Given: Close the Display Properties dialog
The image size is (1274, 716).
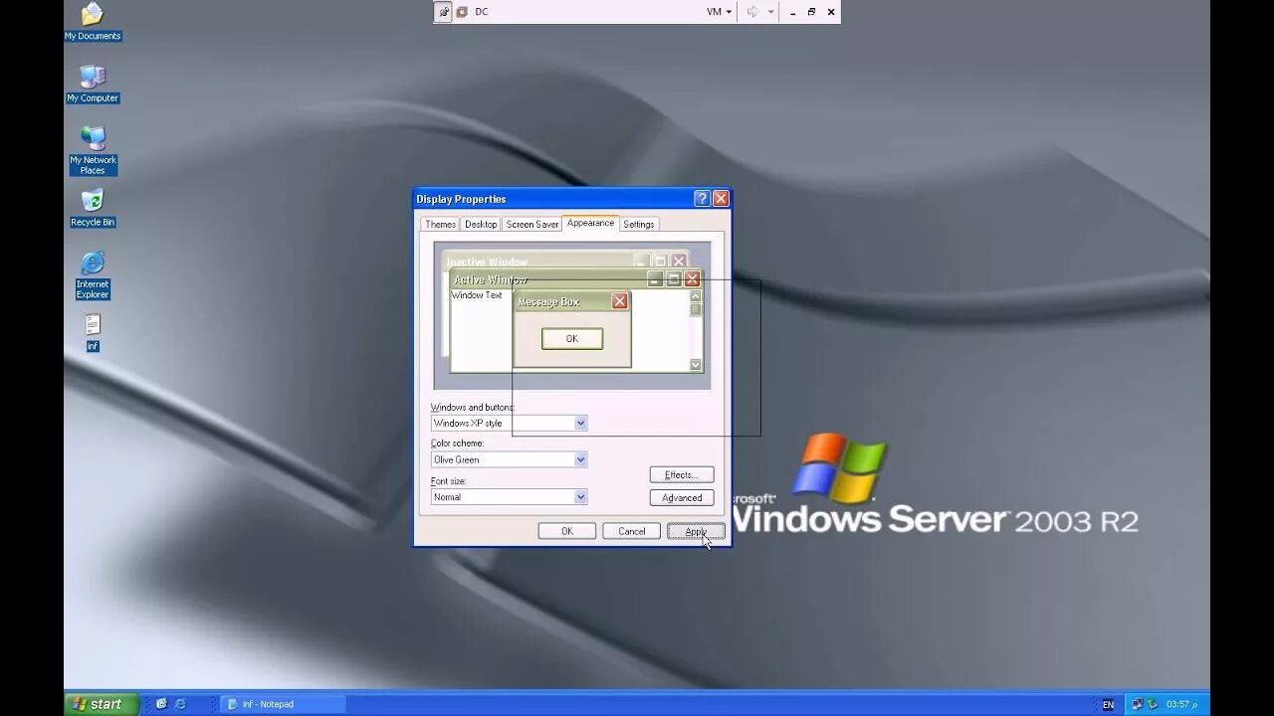Looking at the screenshot, I should pos(721,199).
